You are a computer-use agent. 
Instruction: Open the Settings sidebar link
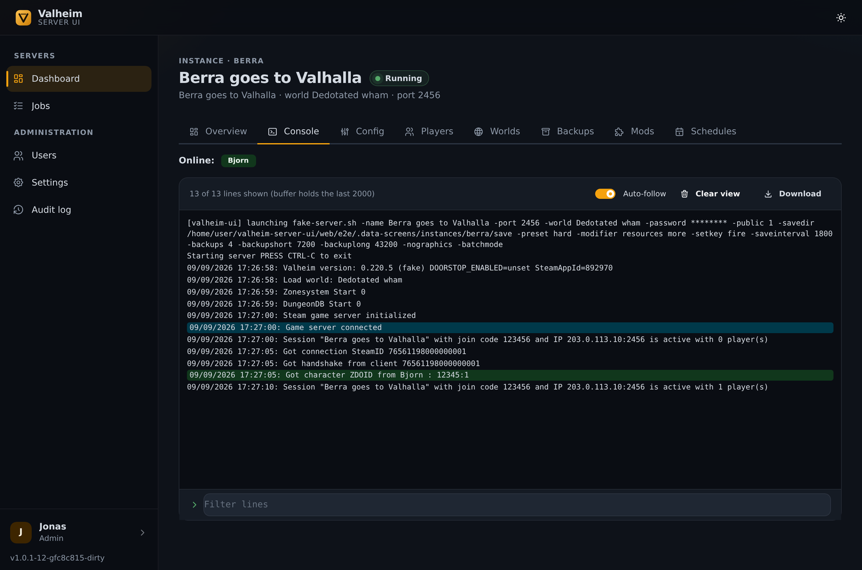[79, 182]
